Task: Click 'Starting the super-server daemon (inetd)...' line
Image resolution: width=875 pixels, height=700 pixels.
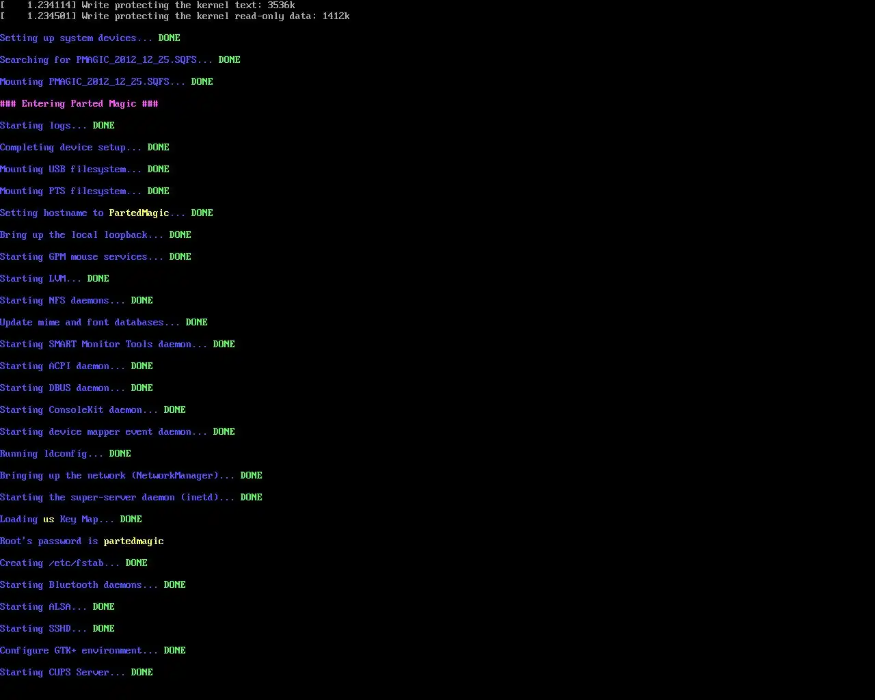Action: coord(131,497)
